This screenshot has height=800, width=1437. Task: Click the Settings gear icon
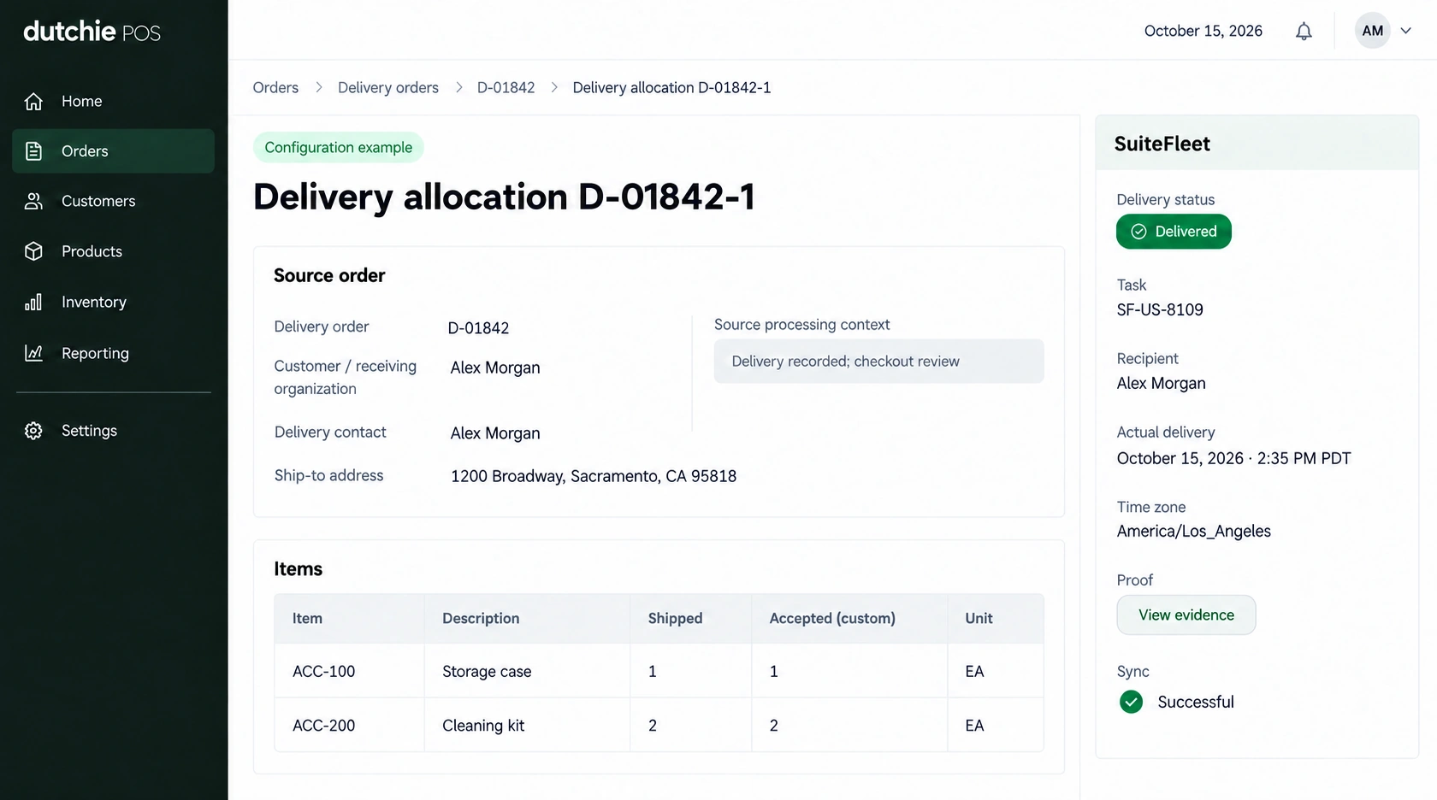(33, 431)
